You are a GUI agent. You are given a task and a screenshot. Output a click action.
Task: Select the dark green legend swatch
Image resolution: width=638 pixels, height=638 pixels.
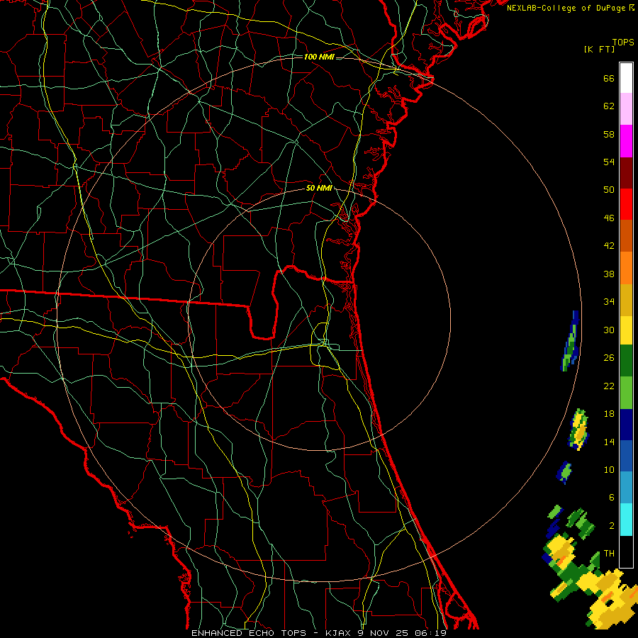pos(626,361)
